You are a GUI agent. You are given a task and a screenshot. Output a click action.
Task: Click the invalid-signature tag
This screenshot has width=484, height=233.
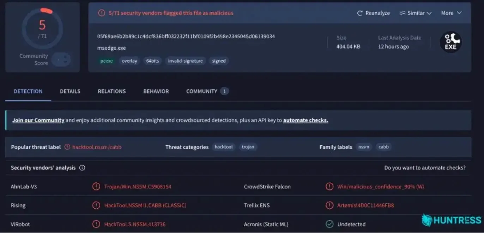click(185, 61)
